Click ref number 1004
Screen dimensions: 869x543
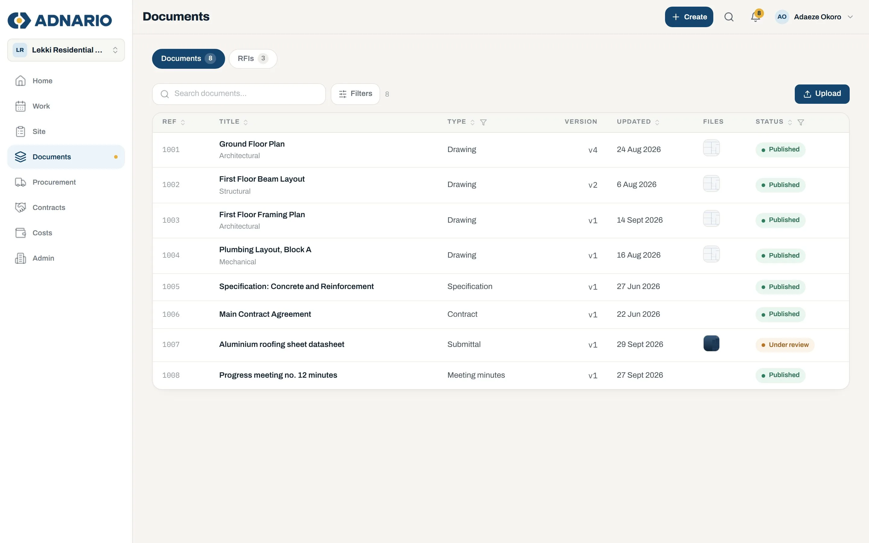coord(171,255)
